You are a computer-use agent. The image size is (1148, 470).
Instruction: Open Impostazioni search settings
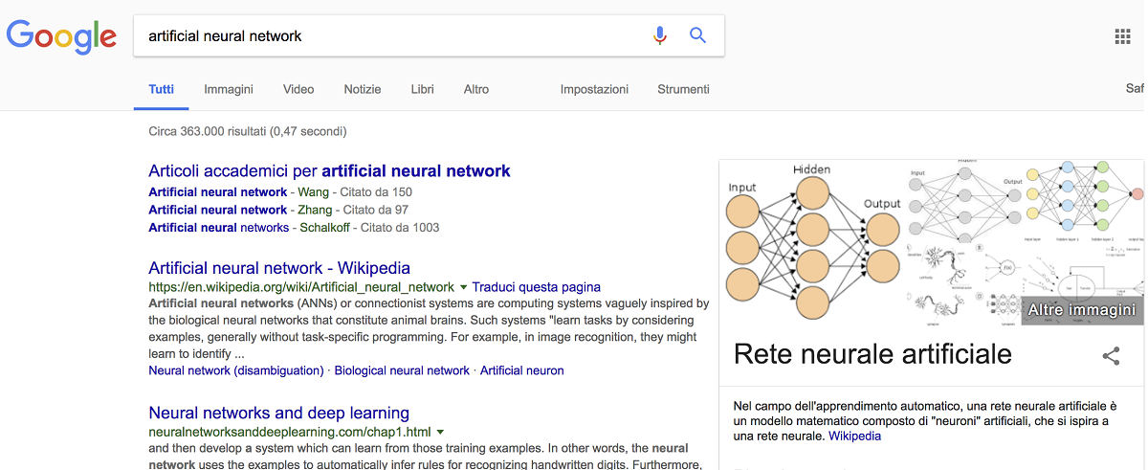[x=594, y=90]
